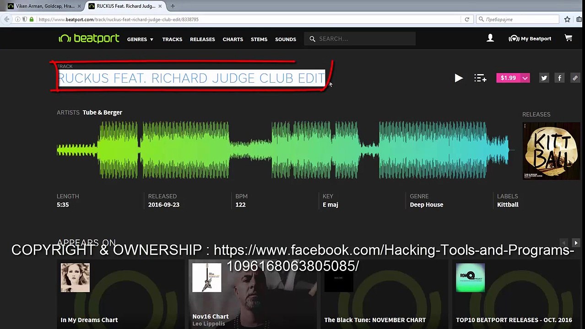The width and height of the screenshot is (585, 329).
Task: Click the track length value 5:35
Action: (x=63, y=205)
